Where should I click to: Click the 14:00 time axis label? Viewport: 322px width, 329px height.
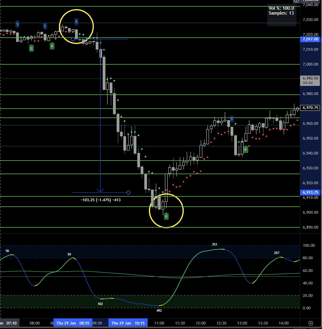pos(283,323)
